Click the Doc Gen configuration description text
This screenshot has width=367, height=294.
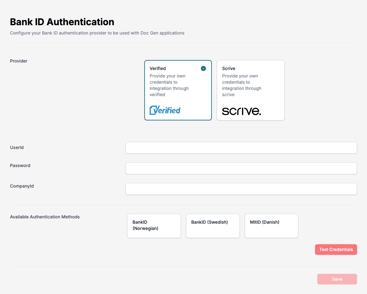point(97,33)
